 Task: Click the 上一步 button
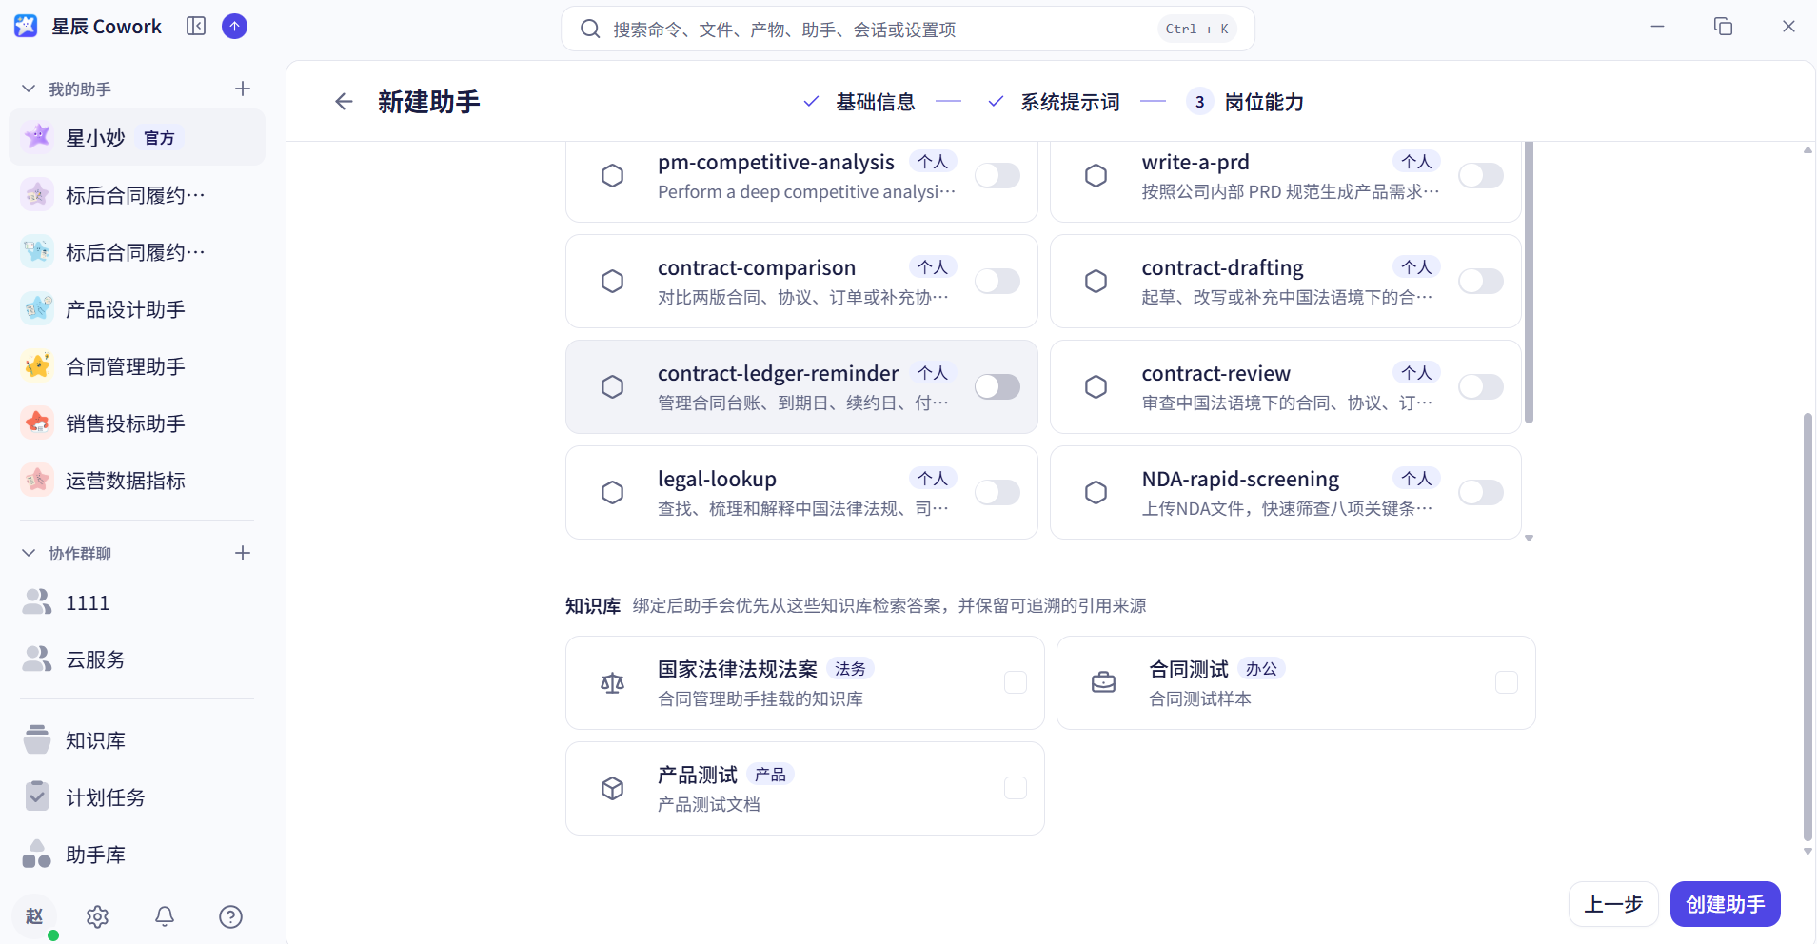coord(1613,904)
